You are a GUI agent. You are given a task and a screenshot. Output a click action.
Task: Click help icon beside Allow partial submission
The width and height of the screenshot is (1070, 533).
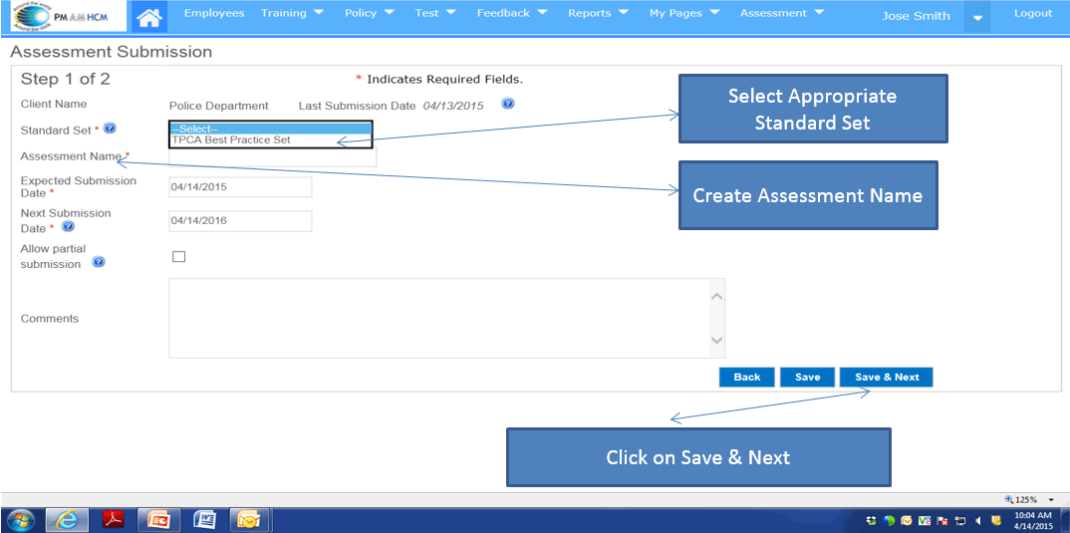[x=99, y=262]
